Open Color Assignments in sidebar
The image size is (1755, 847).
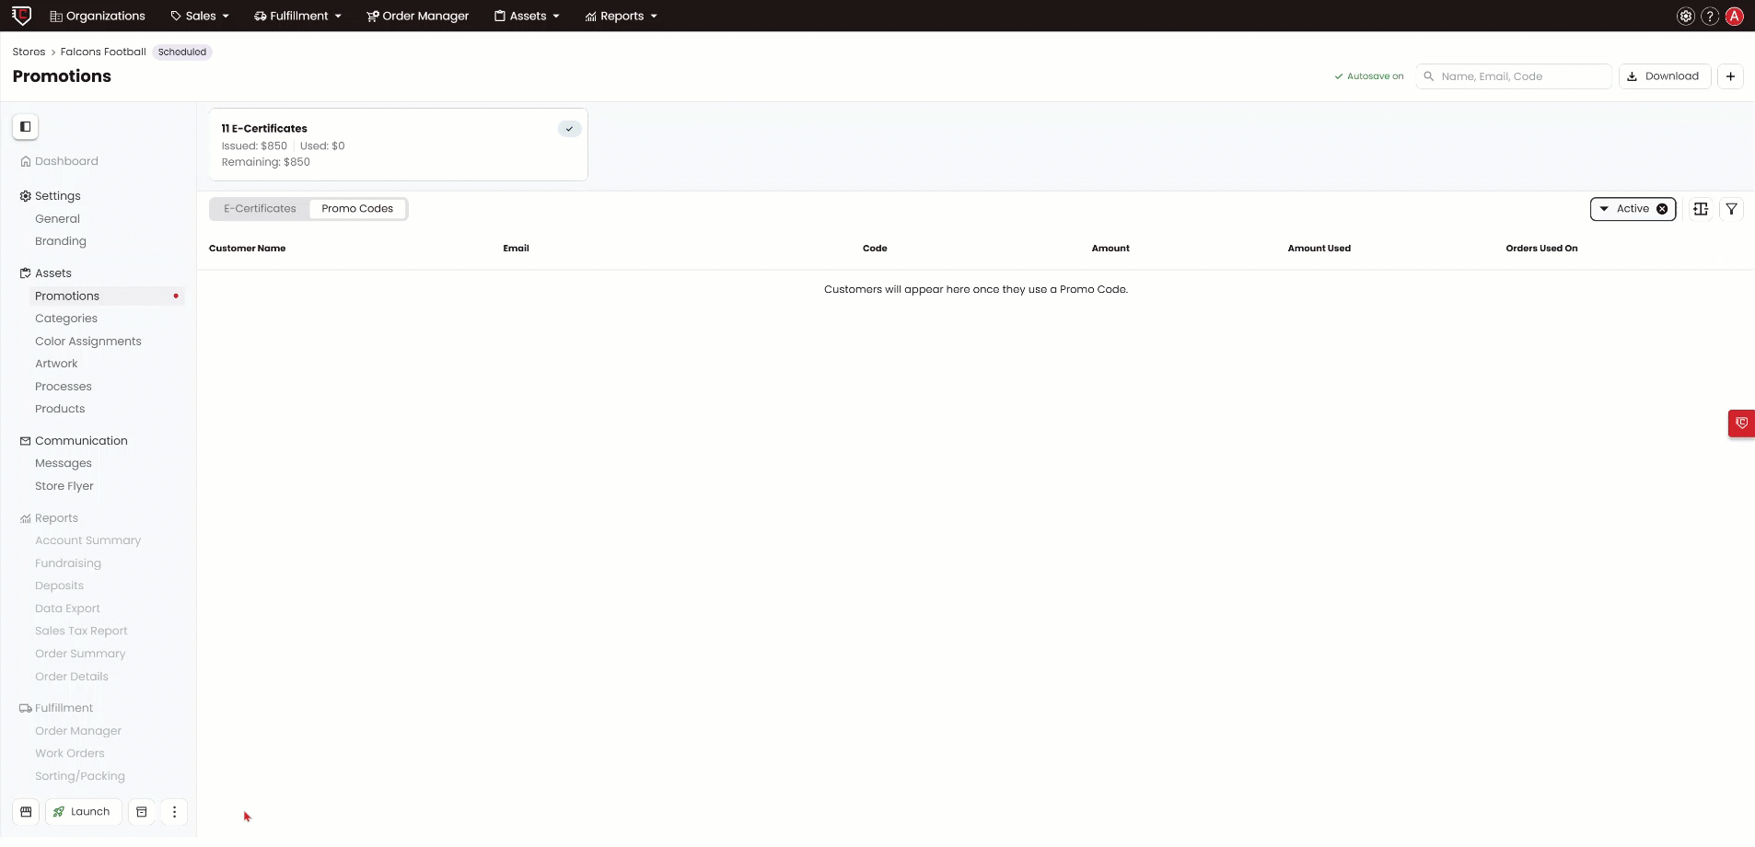[x=88, y=342]
